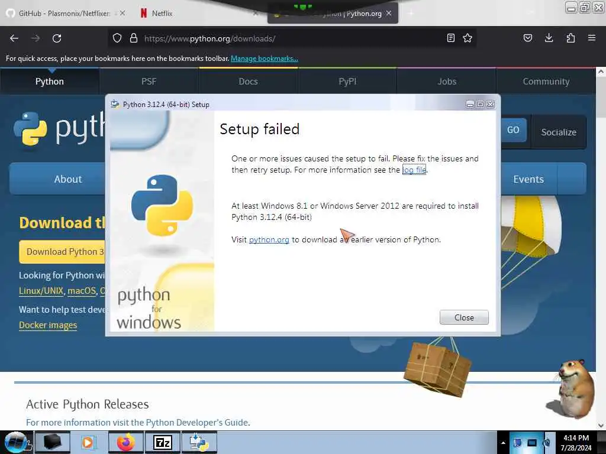The width and height of the screenshot is (606, 454).
Task: Click the URL address bar
Action: (x=292, y=38)
